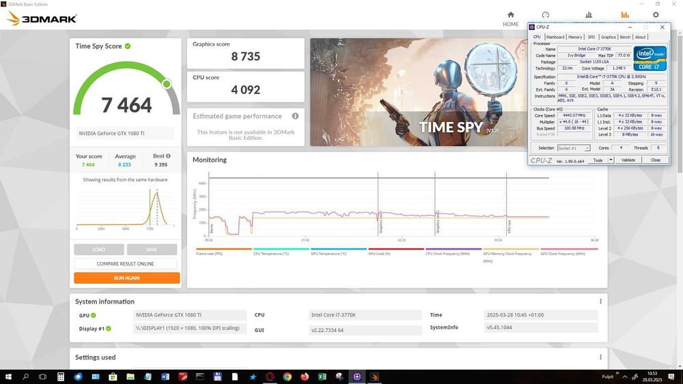Click the info icon next to Best
The image size is (683, 384).
(x=168, y=156)
